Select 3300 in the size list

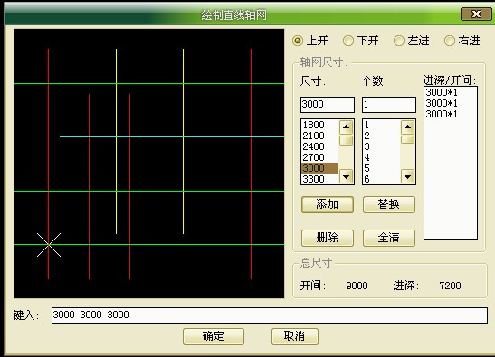click(x=320, y=179)
